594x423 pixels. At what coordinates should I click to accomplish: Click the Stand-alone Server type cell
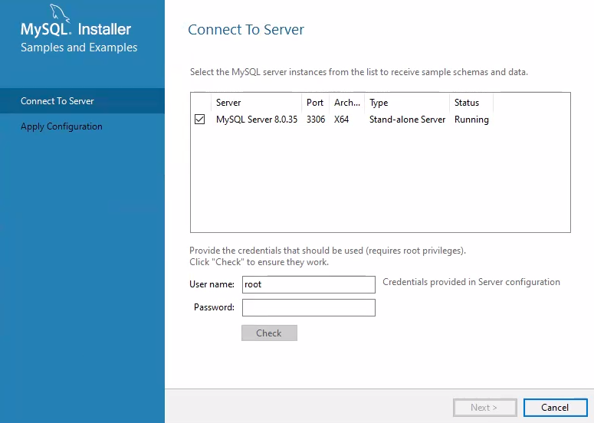407,120
